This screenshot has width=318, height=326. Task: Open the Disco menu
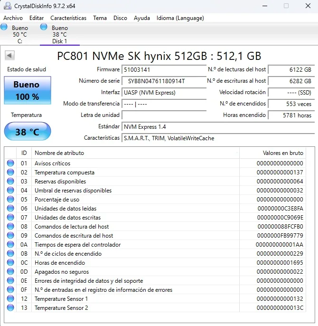[x=120, y=18]
